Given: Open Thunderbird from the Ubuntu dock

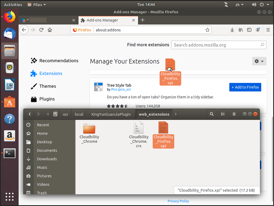Looking at the screenshot, I should (9, 33).
